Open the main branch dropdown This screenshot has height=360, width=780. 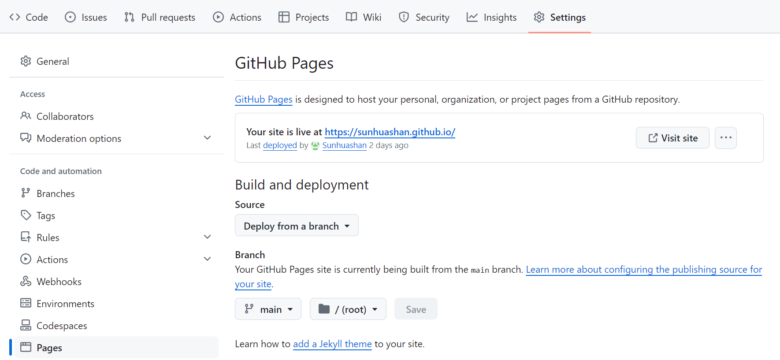(268, 309)
